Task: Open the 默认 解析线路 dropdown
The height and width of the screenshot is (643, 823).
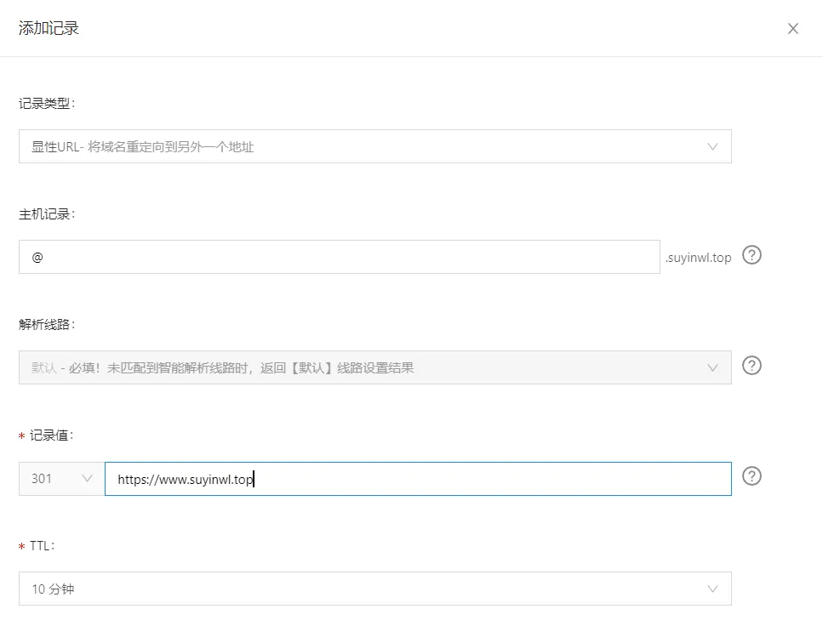Action: (x=374, y=367)
